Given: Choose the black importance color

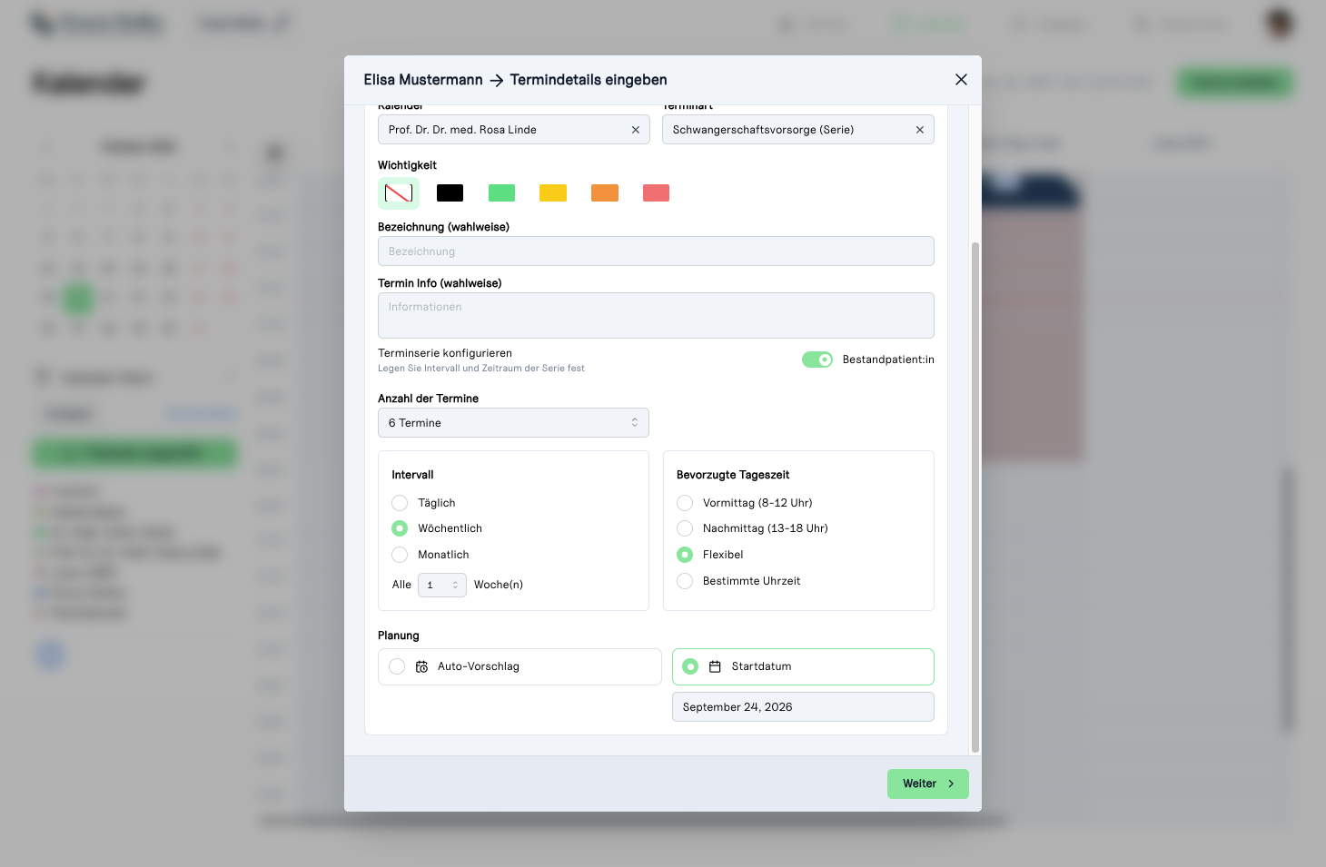Looking at the screenshot, I should pos(450,192).
